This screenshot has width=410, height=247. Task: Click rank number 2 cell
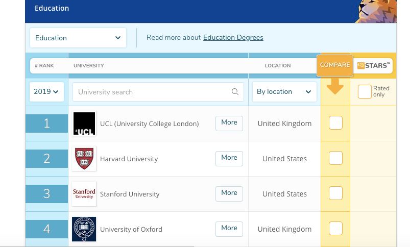coord(46,159)
